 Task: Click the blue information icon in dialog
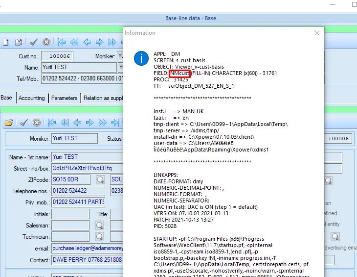[141, 58]
